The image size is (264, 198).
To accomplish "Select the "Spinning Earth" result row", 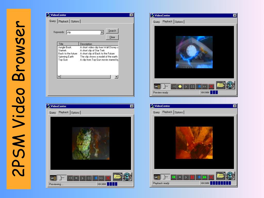I will click(x=88, y=57).
